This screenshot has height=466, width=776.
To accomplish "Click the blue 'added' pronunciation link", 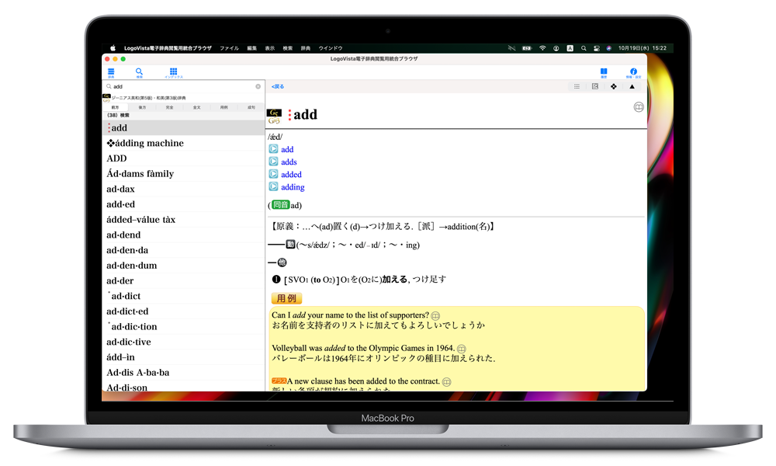I will [x=291, y=174].
